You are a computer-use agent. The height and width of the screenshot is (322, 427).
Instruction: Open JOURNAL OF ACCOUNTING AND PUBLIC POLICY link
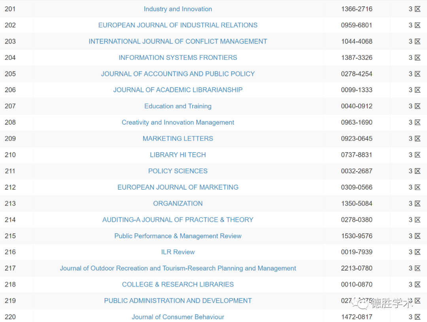[x=178, y=74]
